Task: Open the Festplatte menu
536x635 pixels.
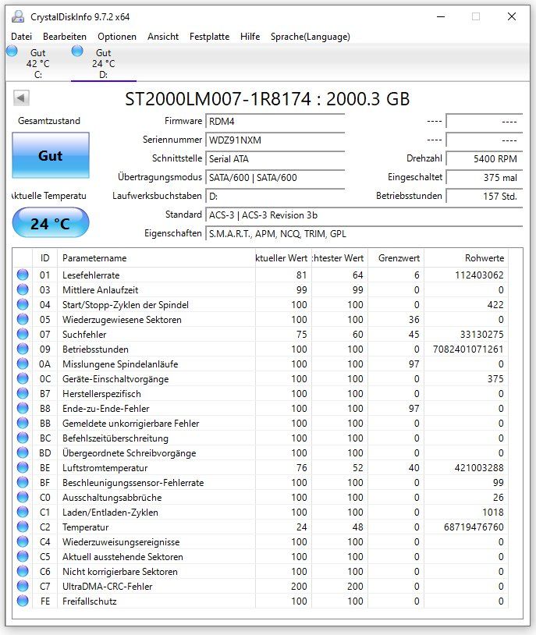Action: 209,37
